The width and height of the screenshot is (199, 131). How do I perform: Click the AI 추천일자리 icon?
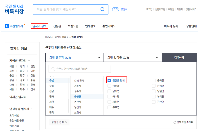coord(7,26)
